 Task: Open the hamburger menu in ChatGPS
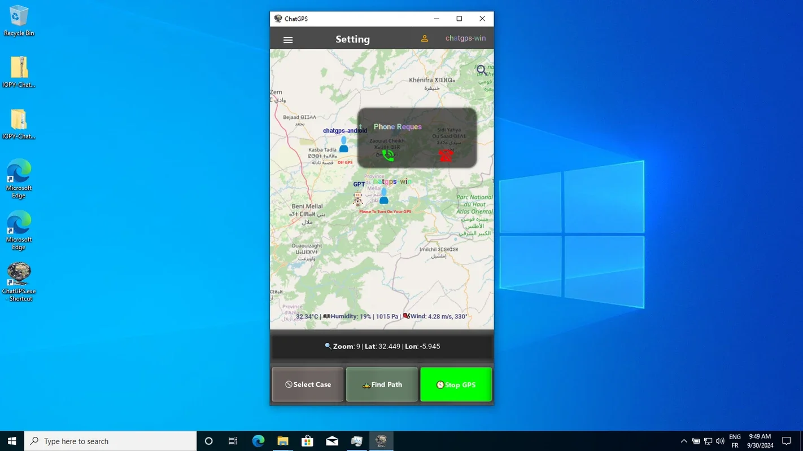tap(288, 40)
